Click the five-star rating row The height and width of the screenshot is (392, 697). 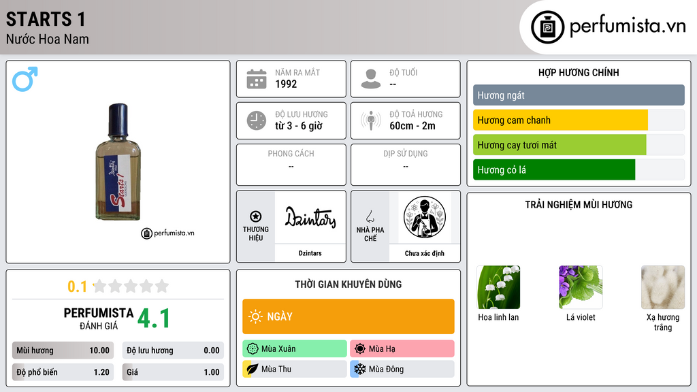[131, 286]
